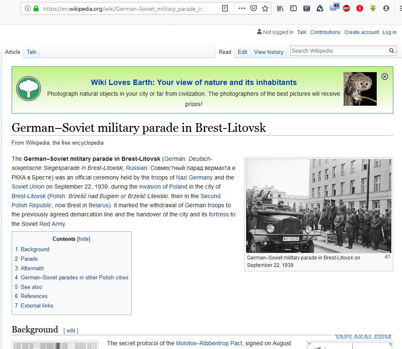Click the owl photo in banner
This screenshot has width=402, height=349.
[x=360, y=89]
